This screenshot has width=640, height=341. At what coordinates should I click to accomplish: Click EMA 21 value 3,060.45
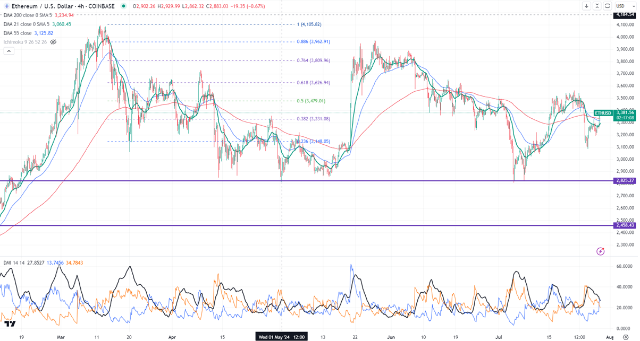(61, 24)
